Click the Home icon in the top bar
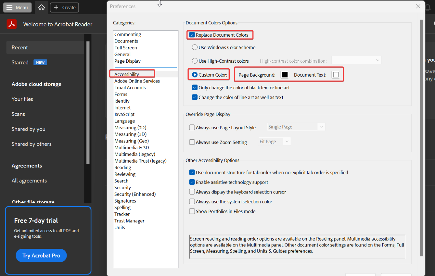The image size is (435, 276). (41, 7)
